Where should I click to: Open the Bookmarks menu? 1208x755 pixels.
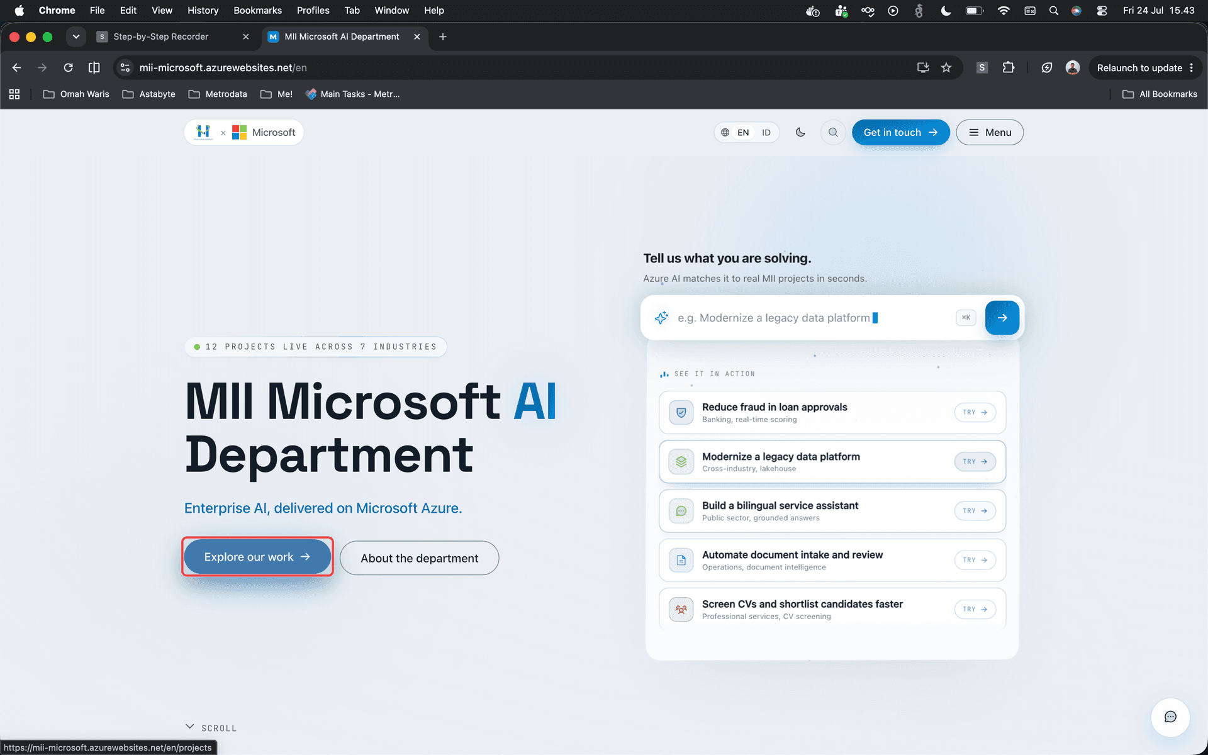257,10
